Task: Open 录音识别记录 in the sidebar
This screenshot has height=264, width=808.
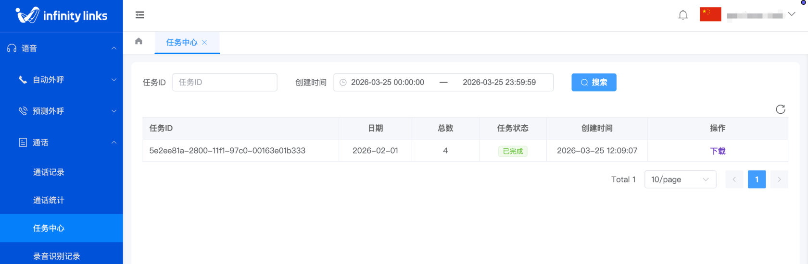Action: point(56,256)
